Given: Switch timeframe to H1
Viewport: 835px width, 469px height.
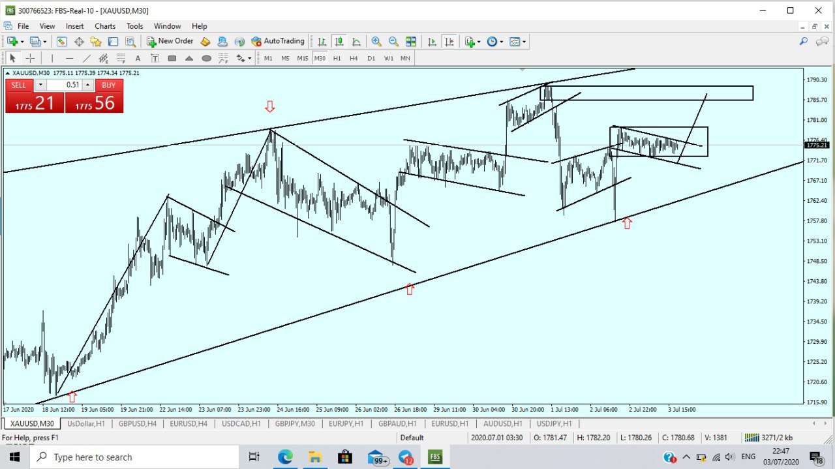Looking at the screenshot, I should (337, 59).
